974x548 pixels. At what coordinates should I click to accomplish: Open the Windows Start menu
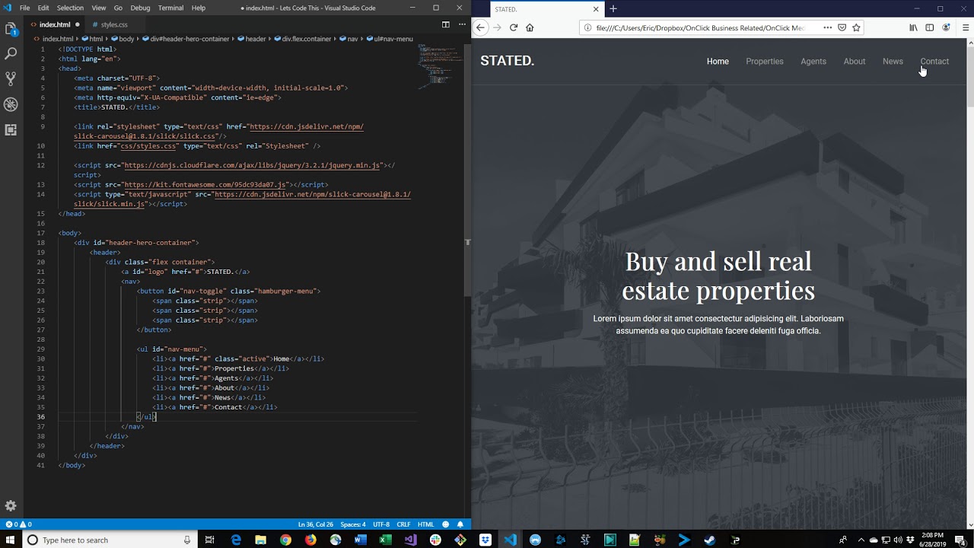[x=10, y=540]
